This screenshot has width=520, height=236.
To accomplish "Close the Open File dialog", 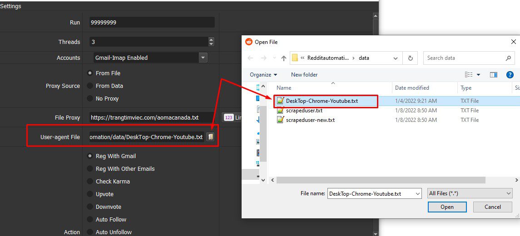I will pos(513,42).
